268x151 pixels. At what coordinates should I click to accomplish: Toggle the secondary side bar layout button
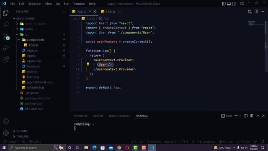click(x=234, y=4)
